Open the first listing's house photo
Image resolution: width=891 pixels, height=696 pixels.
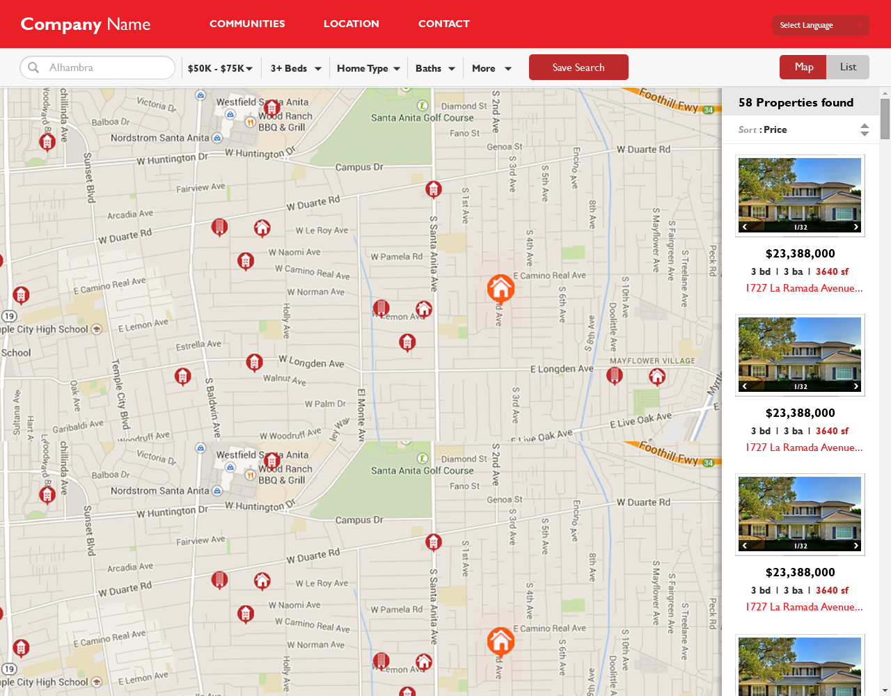[x=800, y=196]
